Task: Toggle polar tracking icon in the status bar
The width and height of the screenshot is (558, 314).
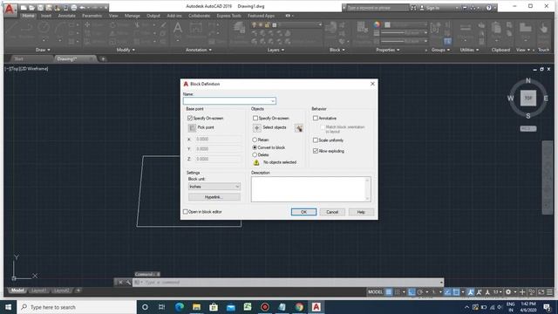Action: tap(420, 292)
